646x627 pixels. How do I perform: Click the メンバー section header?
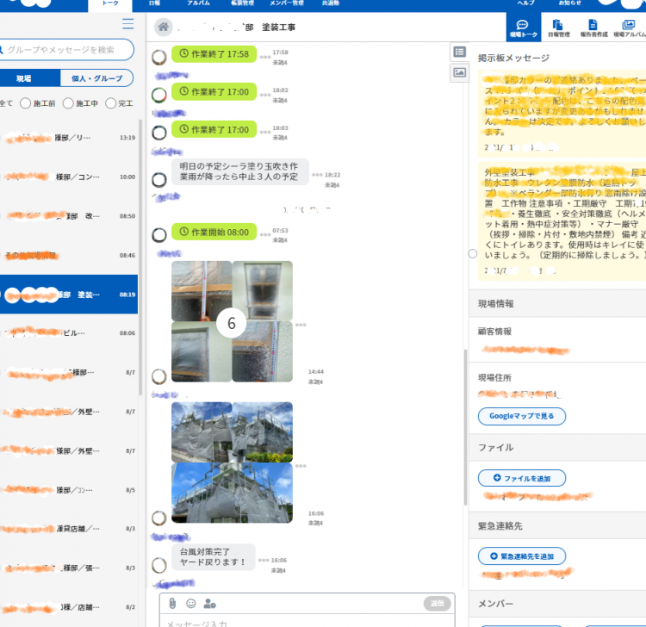pyautogui.click(x=557, y=604)
